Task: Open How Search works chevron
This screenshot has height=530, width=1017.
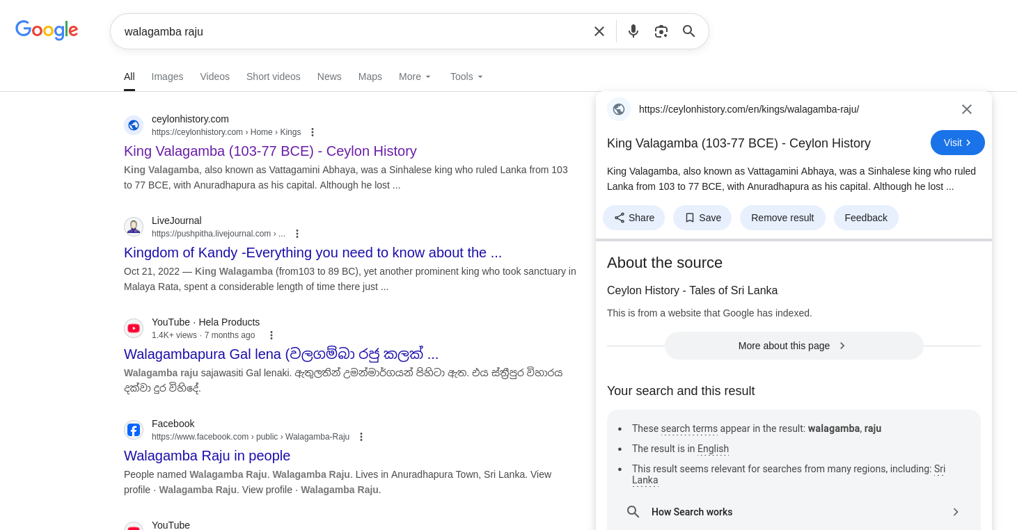Action: tap(956, 512)
